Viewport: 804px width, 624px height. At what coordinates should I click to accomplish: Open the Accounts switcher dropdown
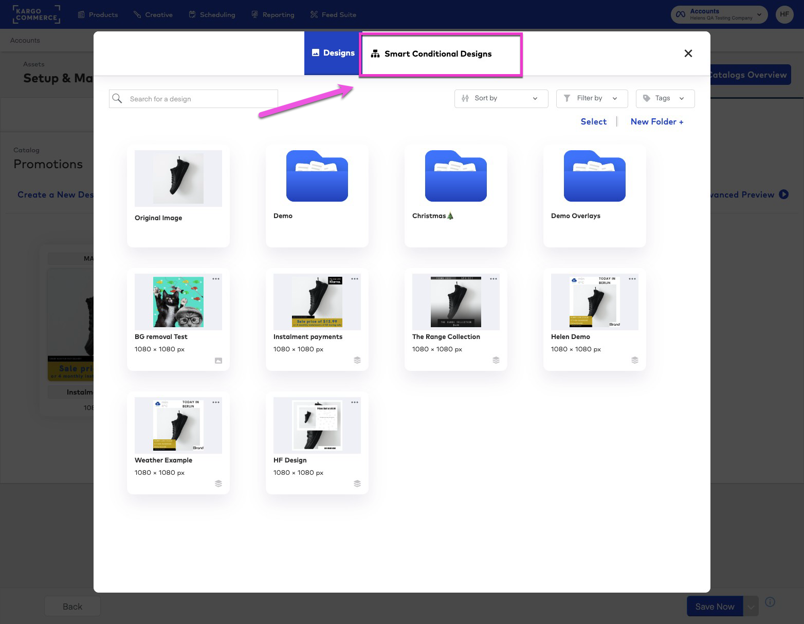(x=719, y=14)
